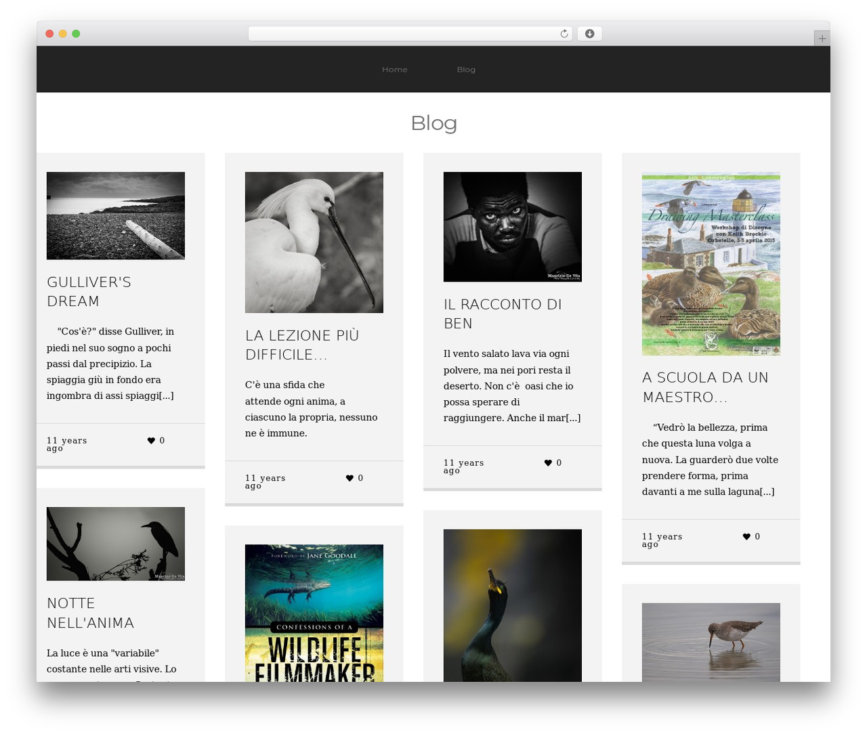Click excerpt starting "Cos'è?" disse Gulliver
Viewport: 867px width, 734px height.
coord(111,364)
